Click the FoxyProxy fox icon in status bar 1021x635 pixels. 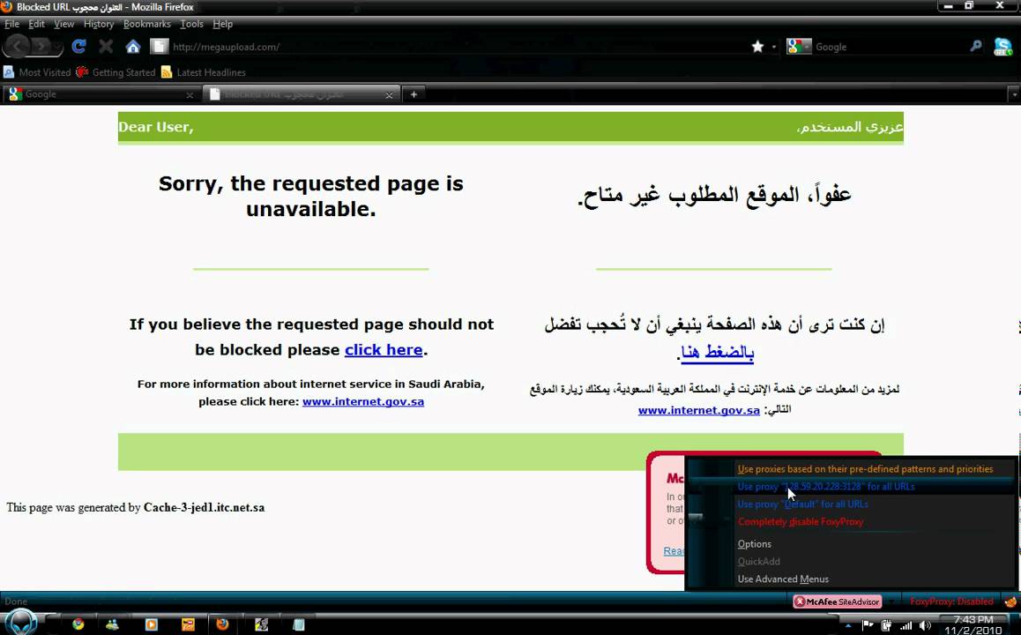point(1010,601)
